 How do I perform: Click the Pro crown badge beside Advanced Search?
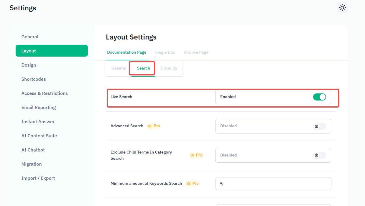(x=154, y=126)
